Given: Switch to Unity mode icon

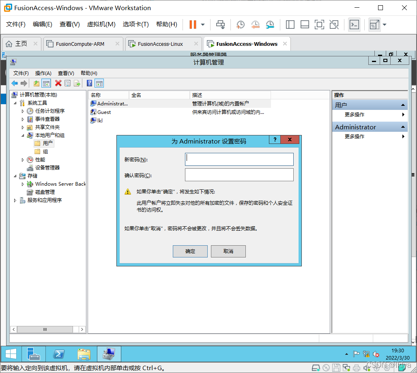Looking at the screenshot, I should (334, 24).
